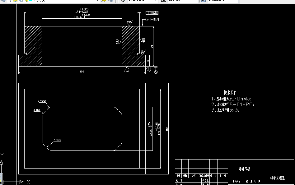Select the 120.26 dimension text
Viewport: 295px width, 185px height.
[82, 16]
